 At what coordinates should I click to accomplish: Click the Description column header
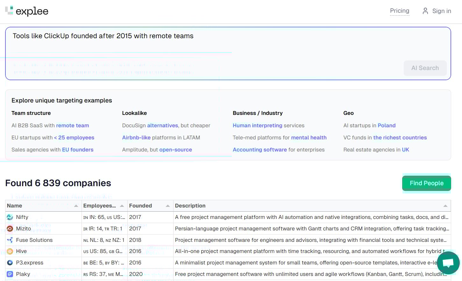point(312,206)
